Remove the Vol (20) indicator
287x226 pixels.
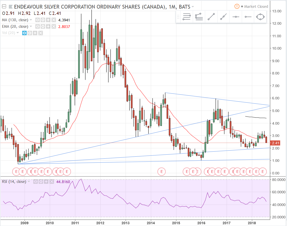click(x=40, y=33)
